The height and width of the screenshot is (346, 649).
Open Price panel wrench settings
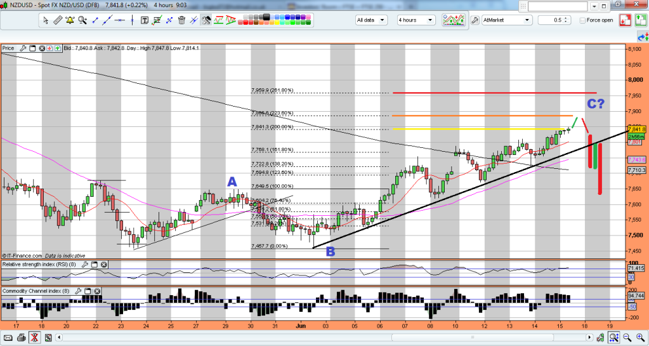[x=23, y=48]
